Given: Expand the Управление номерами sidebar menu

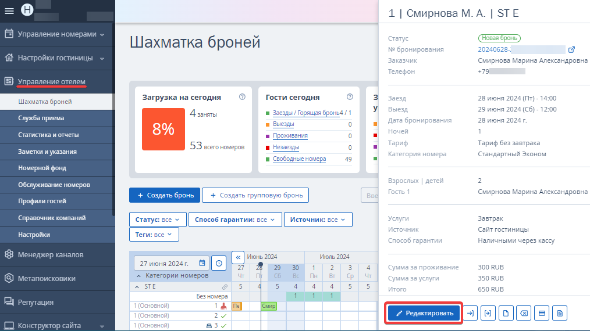Looking at the screenshot, I should pos(57,34).
